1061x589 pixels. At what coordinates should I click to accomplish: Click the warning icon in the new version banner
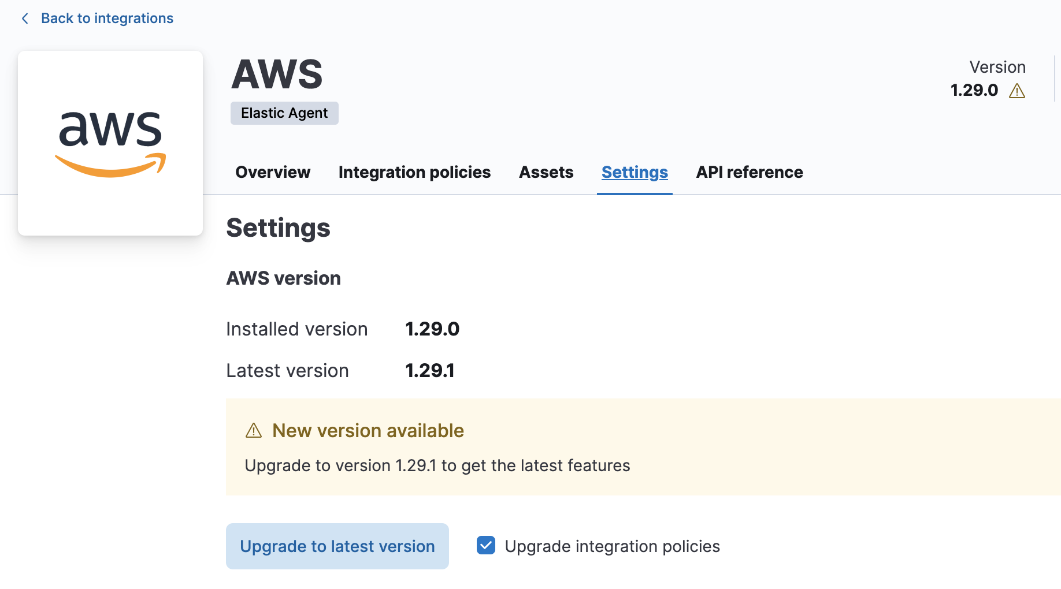[x=254, y=430]
